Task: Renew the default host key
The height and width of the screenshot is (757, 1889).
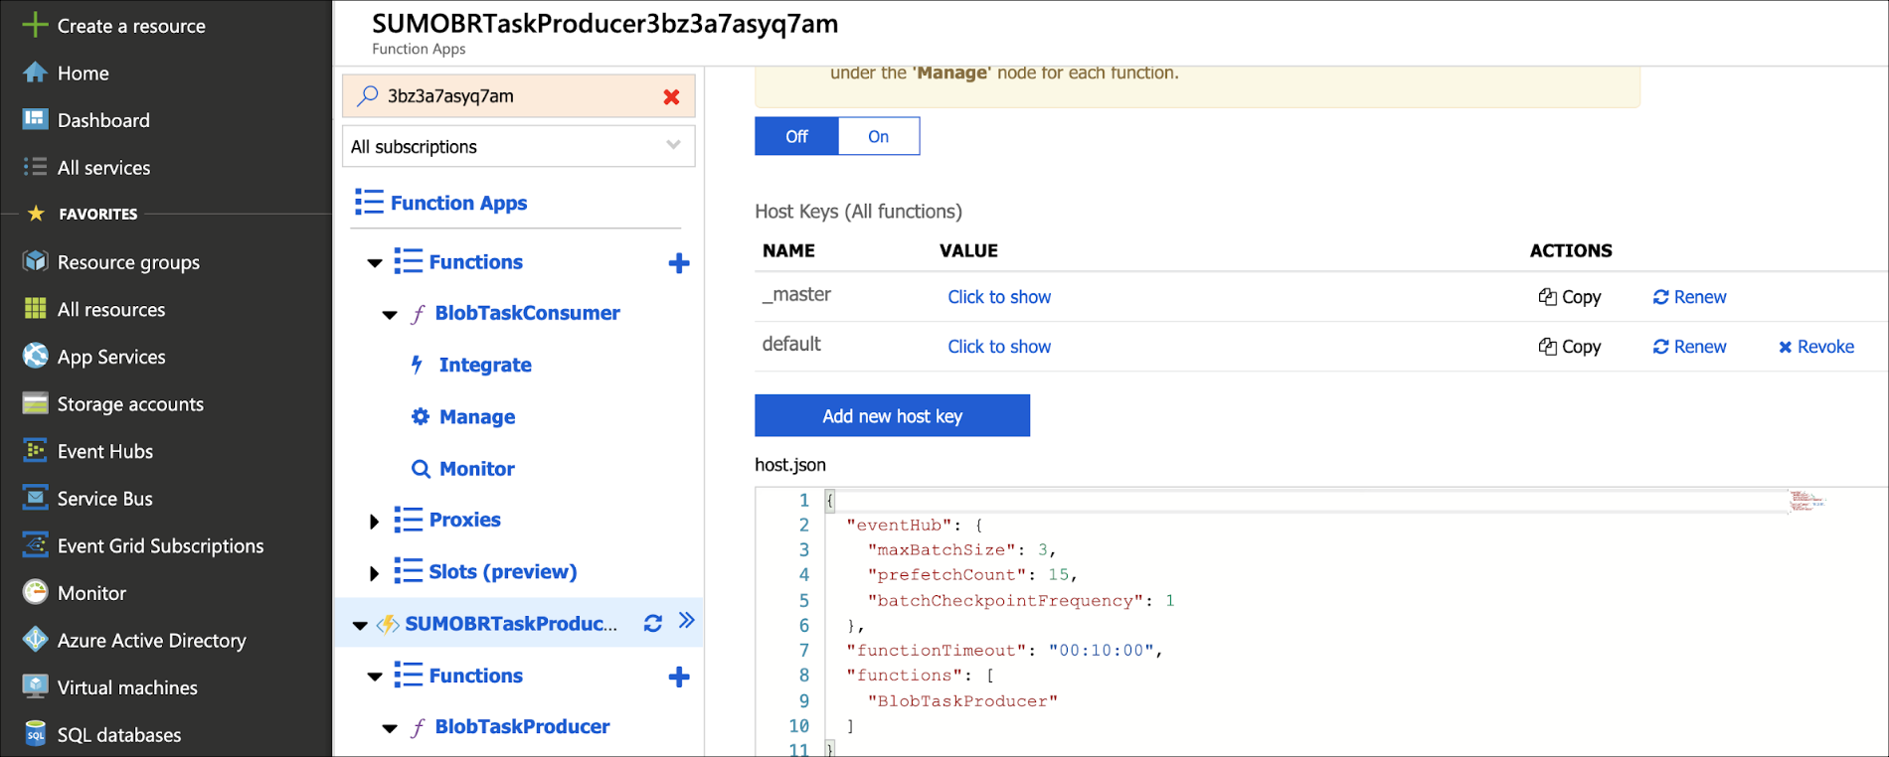Action: (x=1689, y=347)
